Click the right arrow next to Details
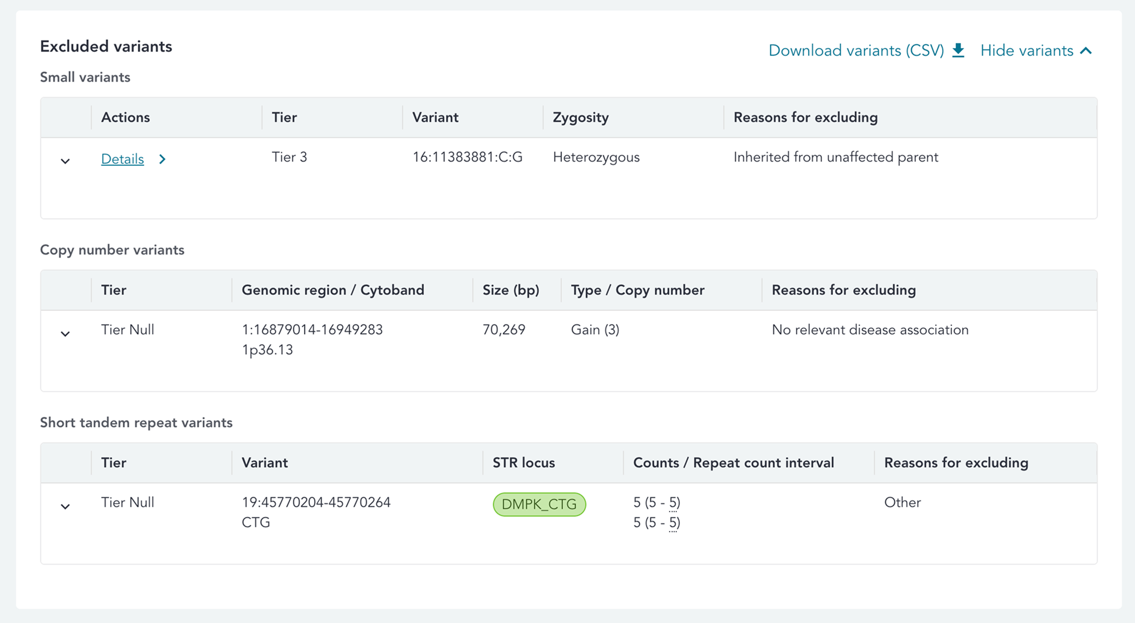Image resolution: width=1135 pixels, height=623 pixels. (162, 159)
